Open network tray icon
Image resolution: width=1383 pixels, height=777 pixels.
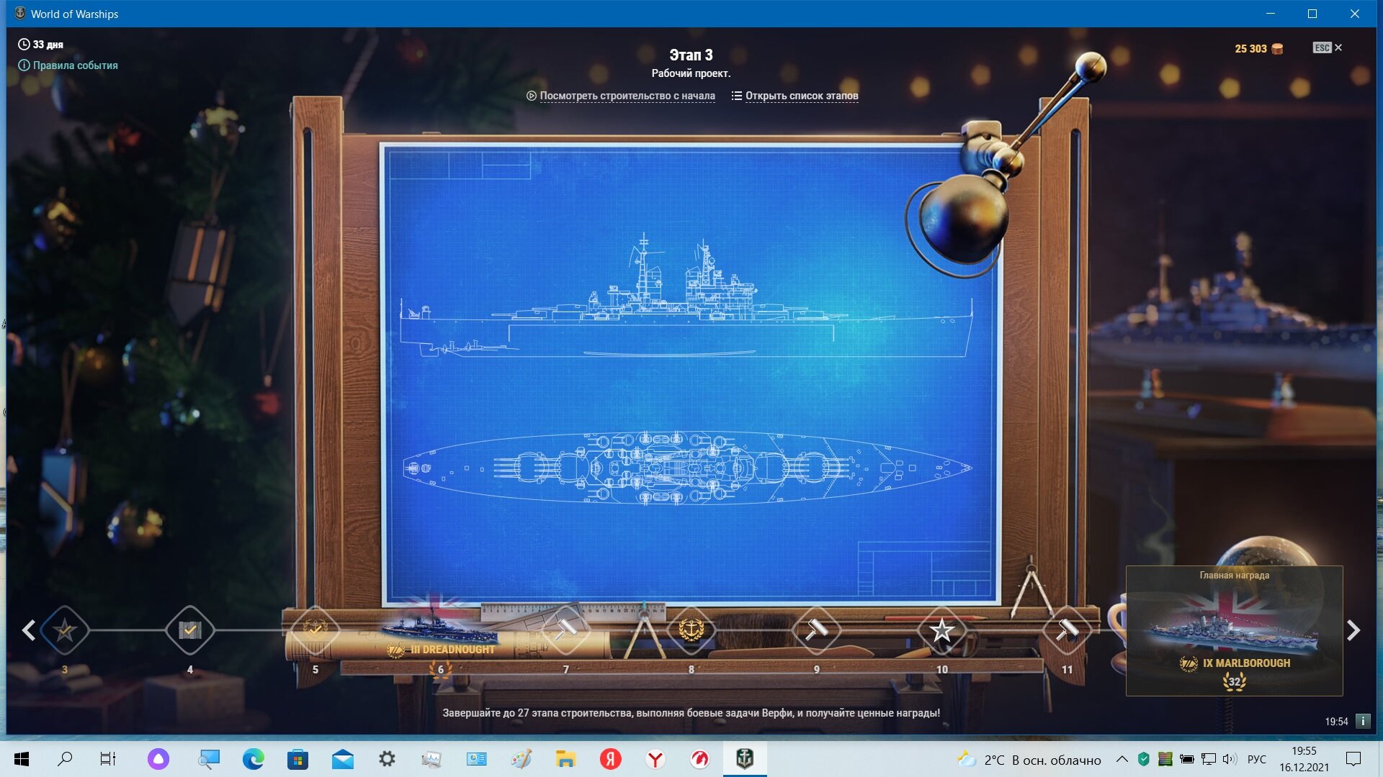tap(1209, 759)
